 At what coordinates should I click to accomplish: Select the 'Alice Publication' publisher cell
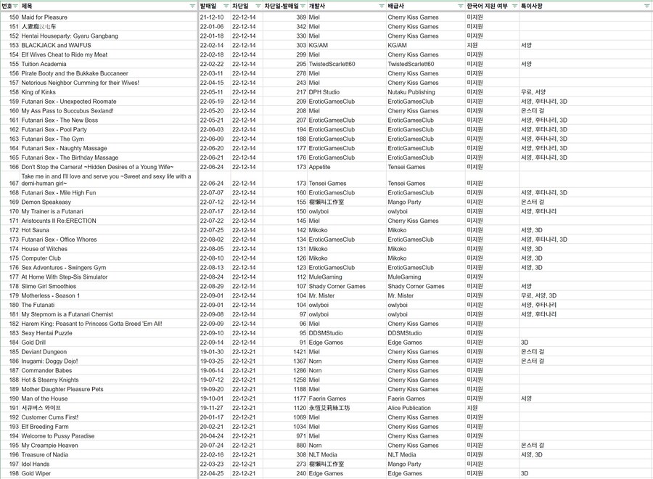click(426, 408)
